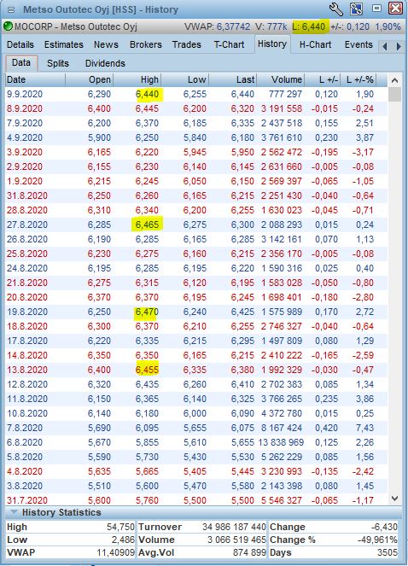
Task: Click the 1,90% change in header
Action: 388,26
